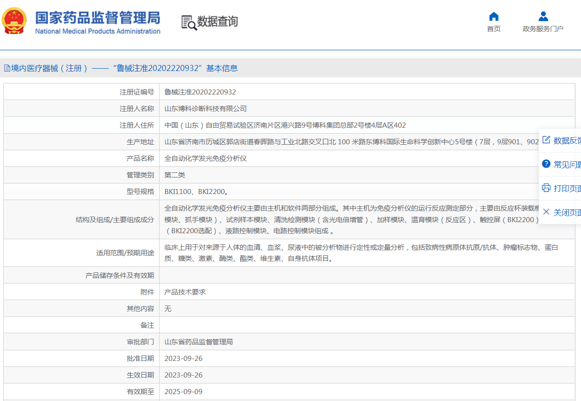Click the 备注 label cell
This screenshot has width=581, height=401.
coord(82,325)
